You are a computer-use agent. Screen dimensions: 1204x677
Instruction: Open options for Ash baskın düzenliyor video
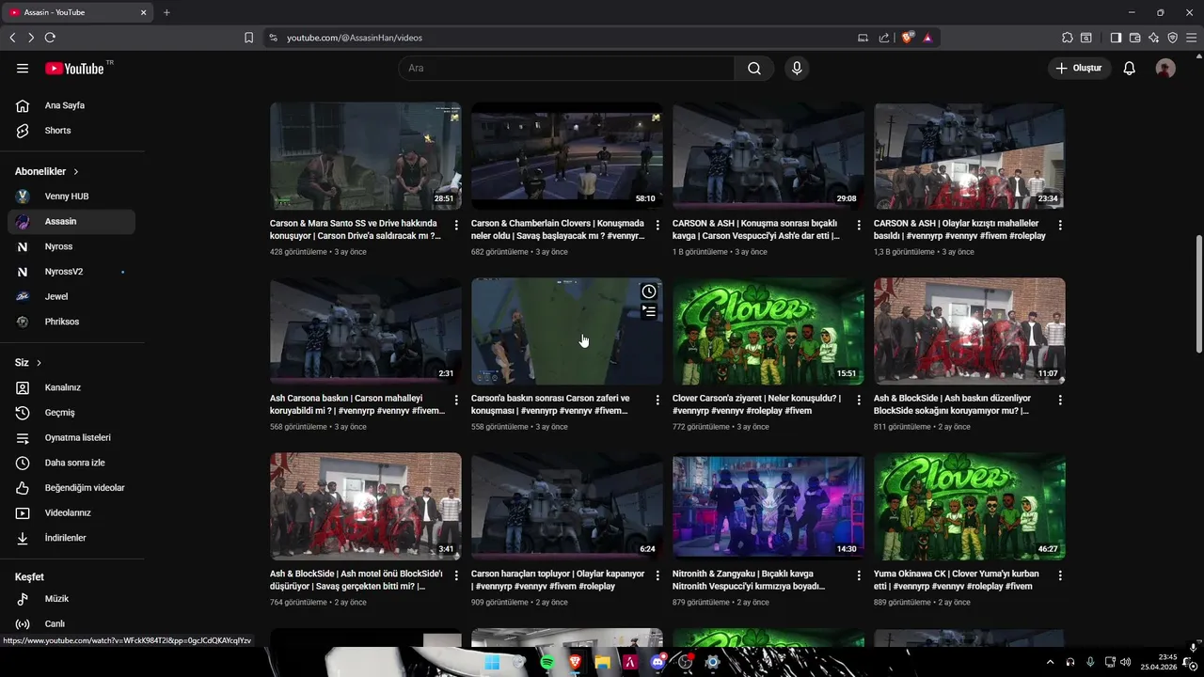(1060, 401)
